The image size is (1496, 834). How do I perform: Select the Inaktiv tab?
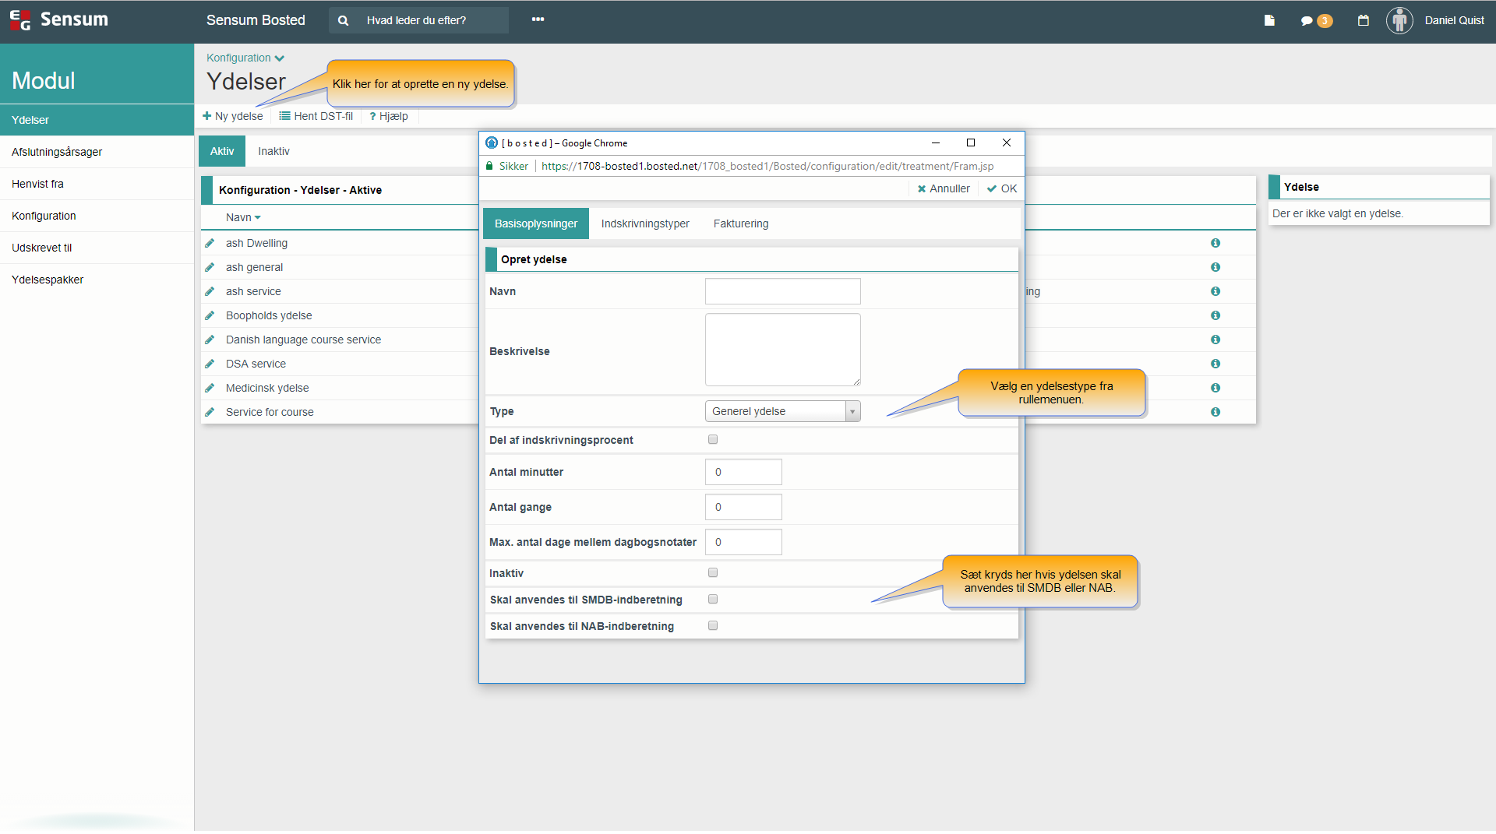point(273,151)
